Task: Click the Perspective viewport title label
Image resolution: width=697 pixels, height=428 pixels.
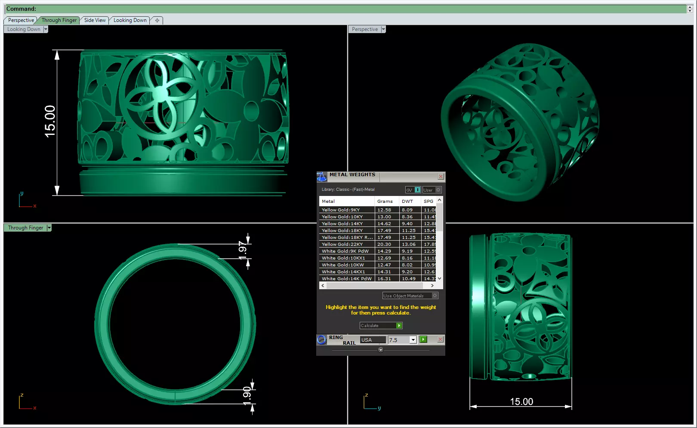Action: coord(365,29)
